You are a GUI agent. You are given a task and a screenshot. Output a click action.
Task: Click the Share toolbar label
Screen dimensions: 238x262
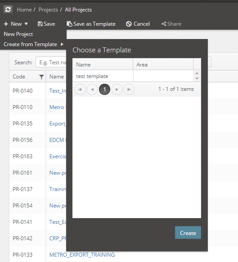click(174, 24)
